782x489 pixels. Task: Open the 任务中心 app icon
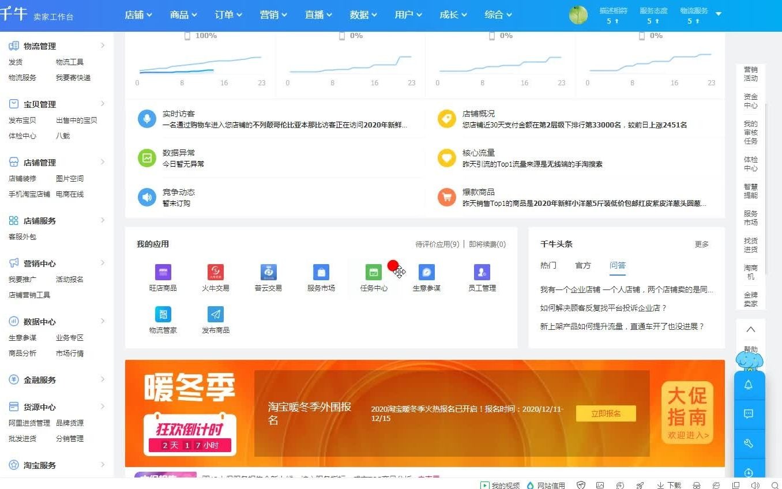374,272
